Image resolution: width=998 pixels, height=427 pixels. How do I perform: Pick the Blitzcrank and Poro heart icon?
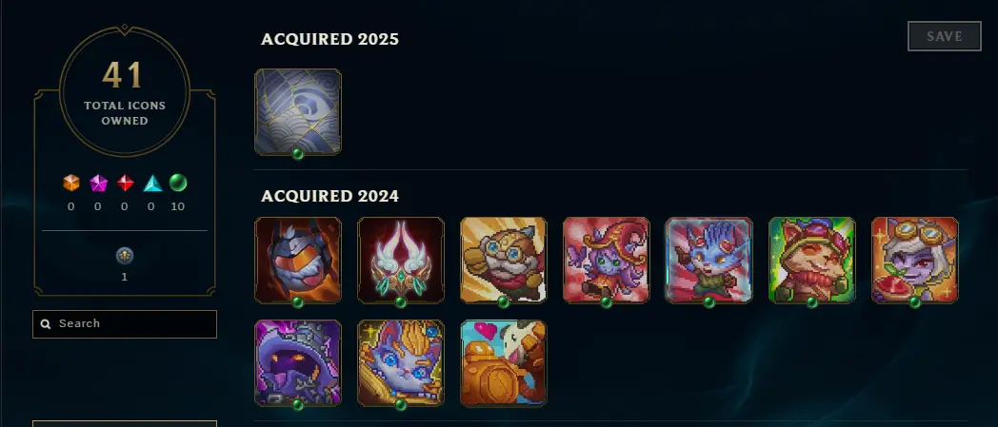[x=504, y=363]
